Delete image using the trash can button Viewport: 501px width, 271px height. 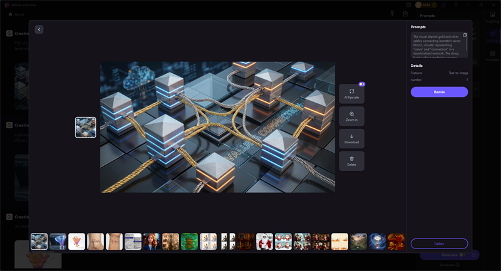[x=351, y=161]
